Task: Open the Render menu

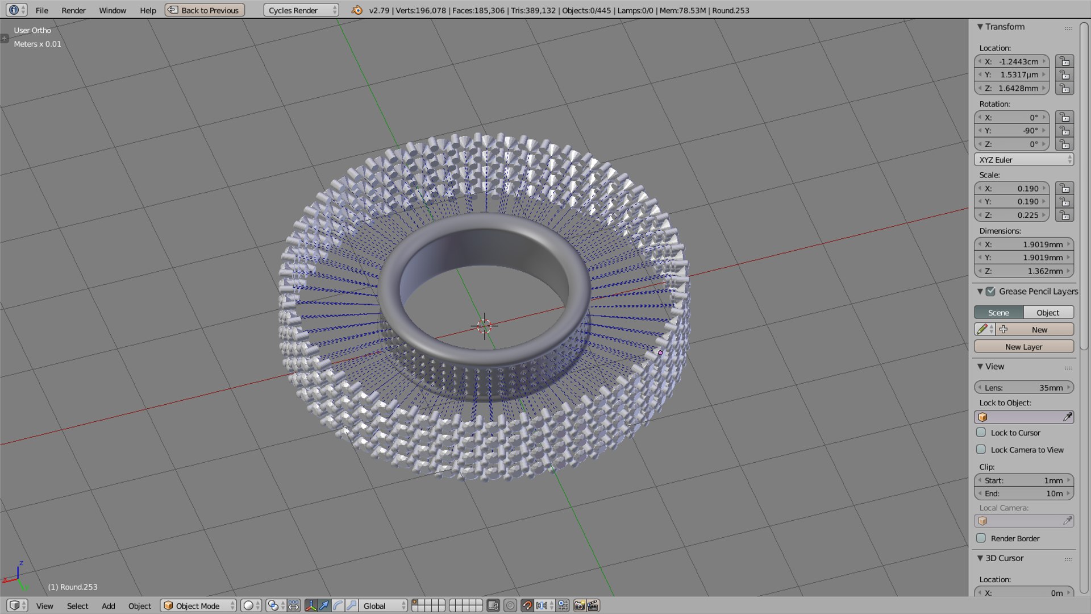Action: point(73,10)
